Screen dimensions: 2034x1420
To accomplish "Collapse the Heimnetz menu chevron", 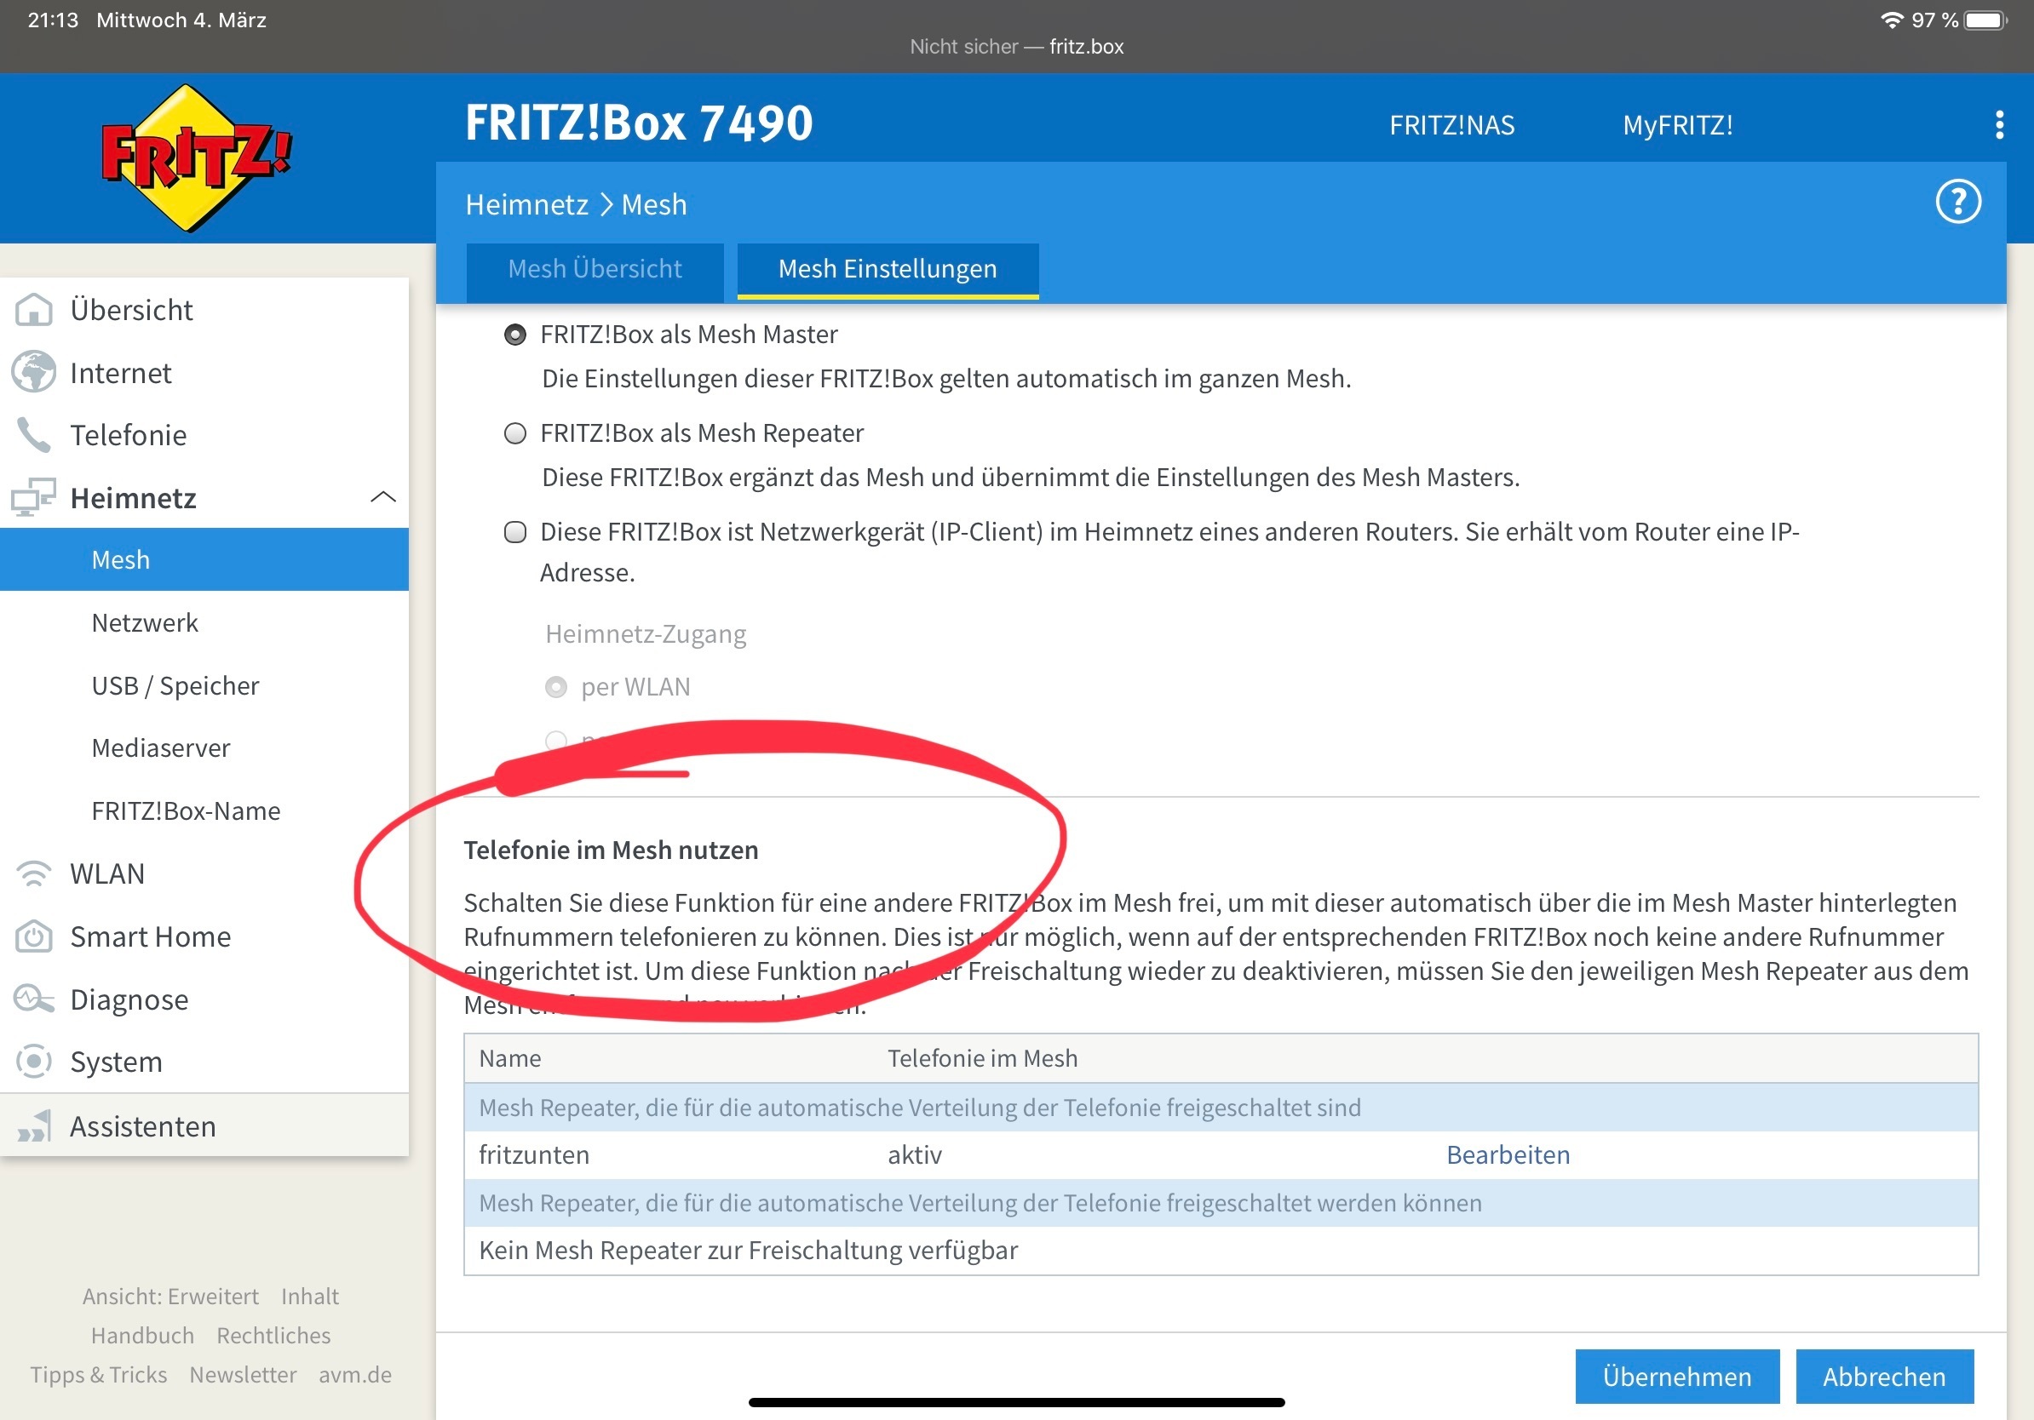I will (x=382, y=497).
